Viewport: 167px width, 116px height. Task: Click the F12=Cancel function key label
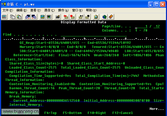click(123, 113)
